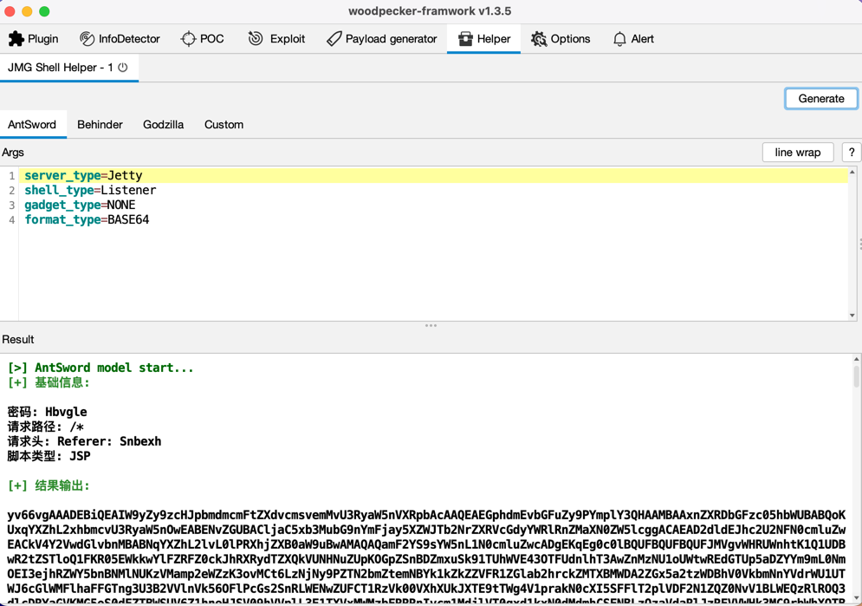Click Result pane scrollbar up arrow
862x606 pixels.
(x=856, y=359)
